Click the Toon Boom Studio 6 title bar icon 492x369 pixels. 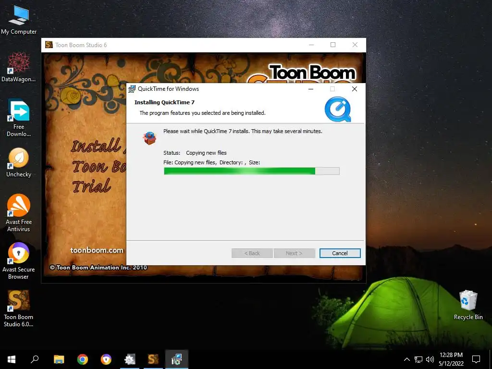[49, 45]
